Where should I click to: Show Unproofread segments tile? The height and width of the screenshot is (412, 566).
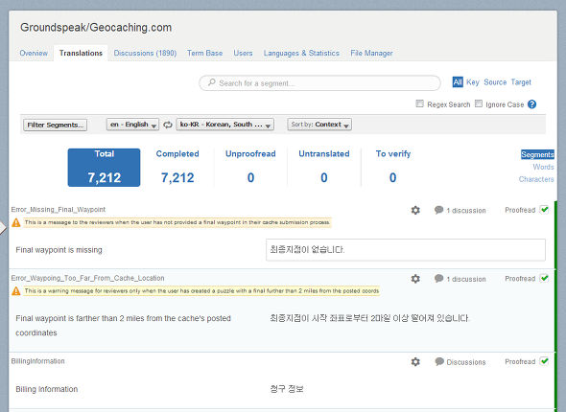(250, 168)
